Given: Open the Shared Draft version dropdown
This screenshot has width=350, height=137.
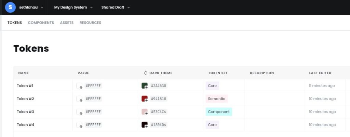Looking at the screenshot, I should tap(115, 7).
